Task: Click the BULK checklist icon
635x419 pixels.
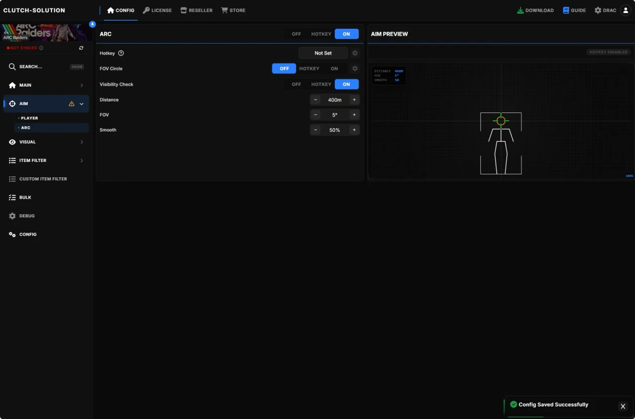Action: pos(12,198)
